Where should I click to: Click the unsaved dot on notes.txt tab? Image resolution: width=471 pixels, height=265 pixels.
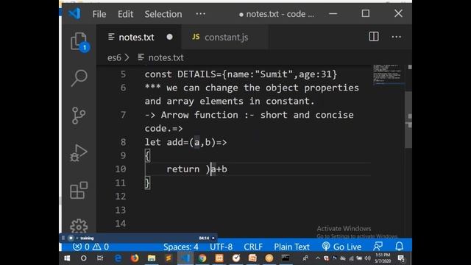click(x=170, y=37)
